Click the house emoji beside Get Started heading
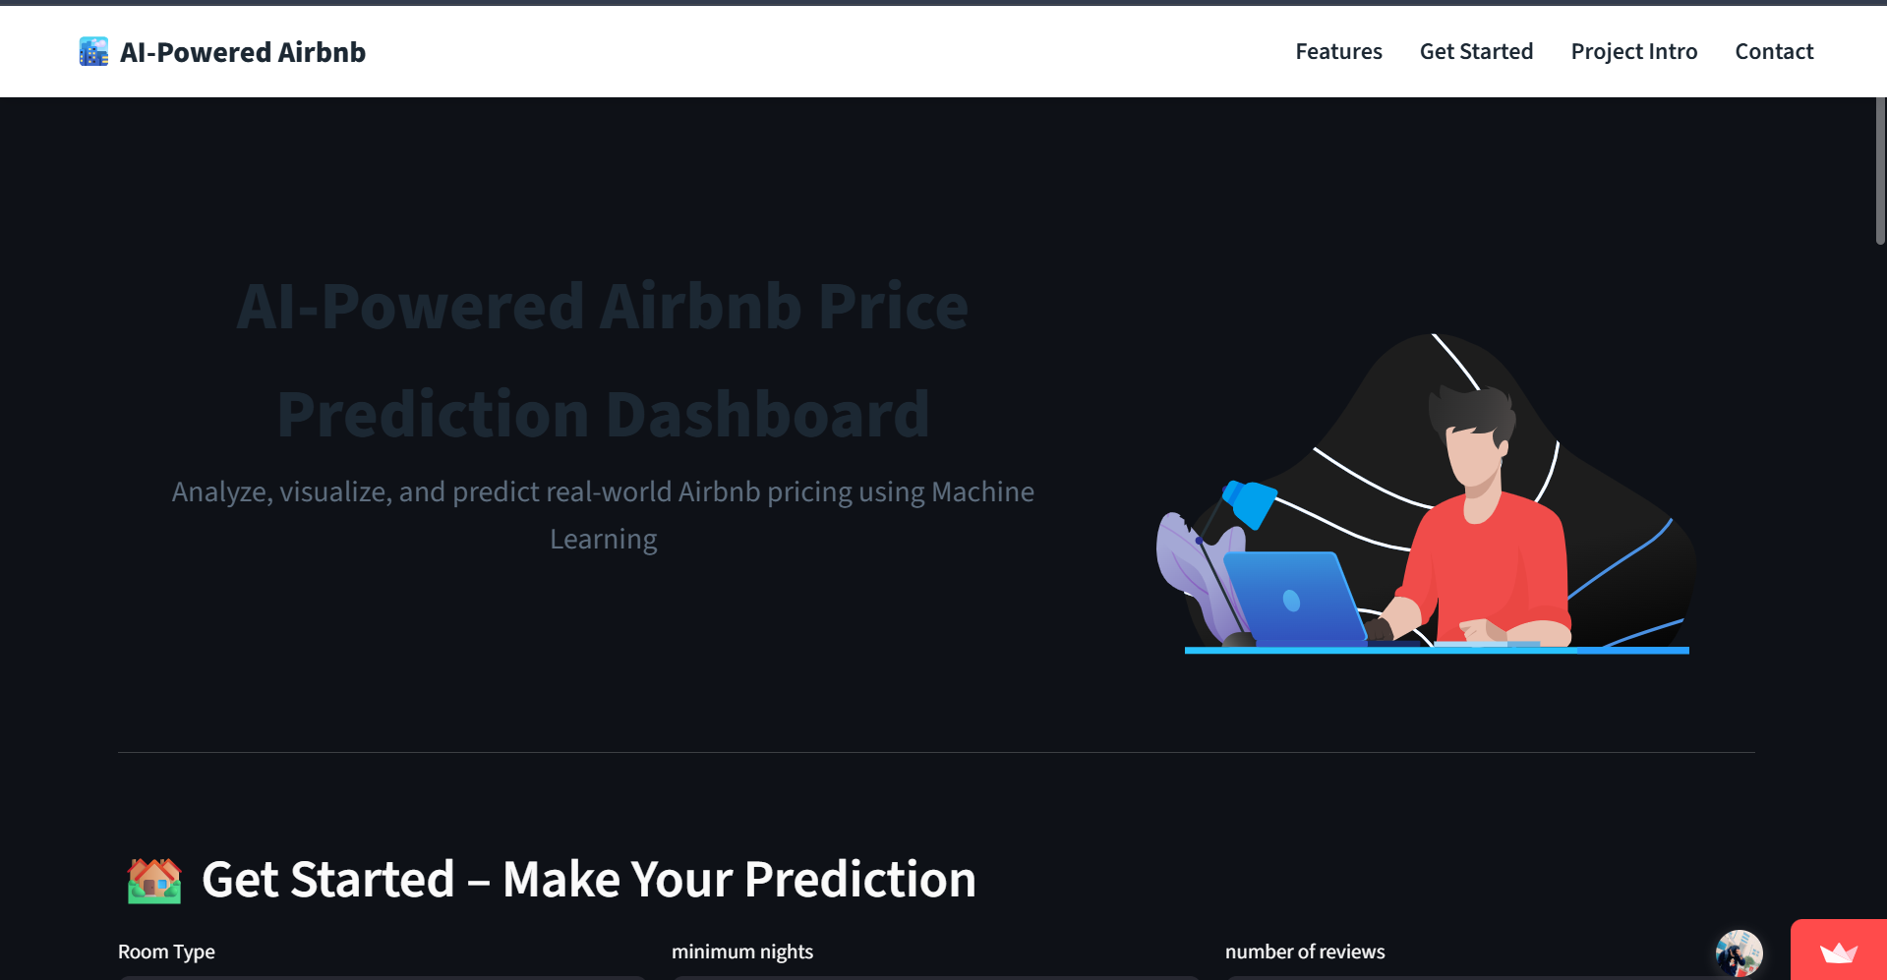Screen dimensions: 1887x980 (153, 879)
